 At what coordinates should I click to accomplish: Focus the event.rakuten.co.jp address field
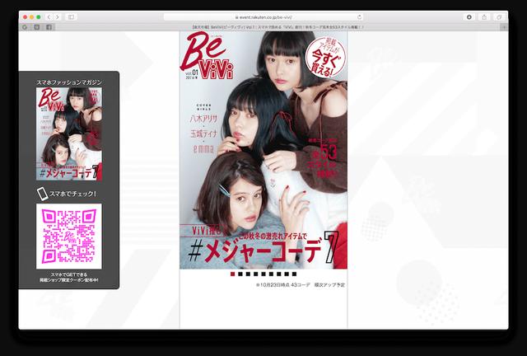263,16
